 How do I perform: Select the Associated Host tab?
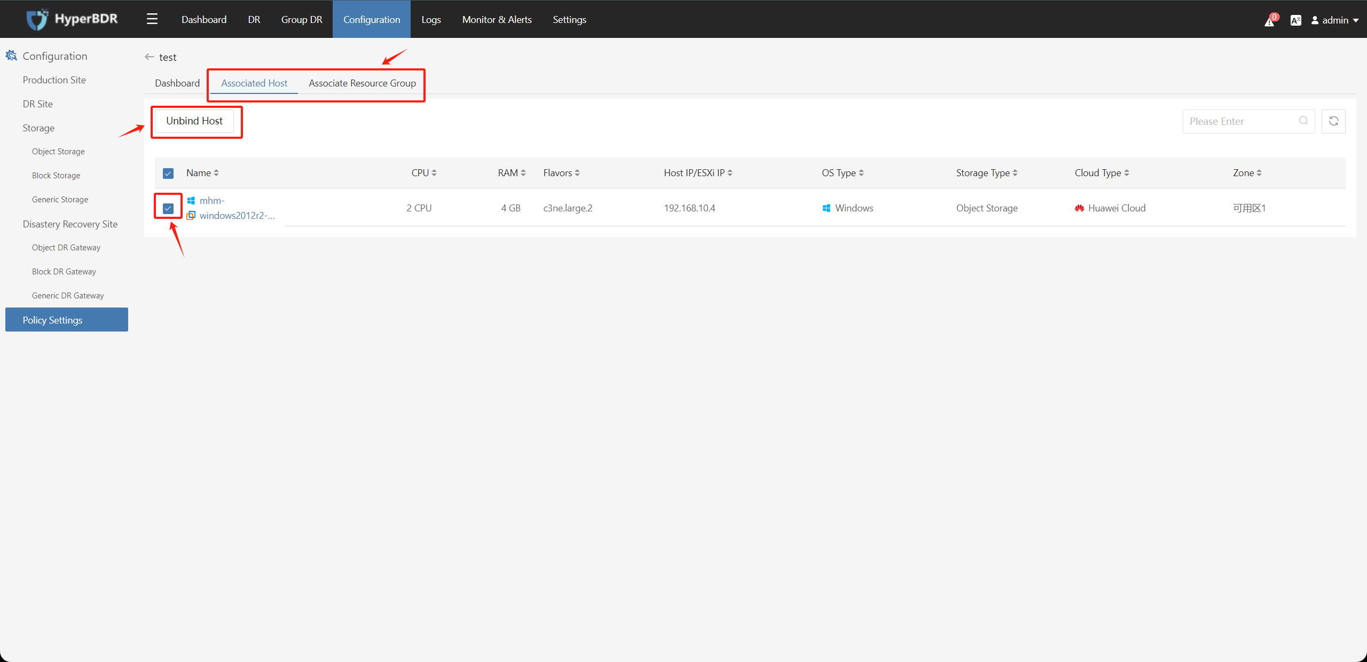[x=254, y=83]
